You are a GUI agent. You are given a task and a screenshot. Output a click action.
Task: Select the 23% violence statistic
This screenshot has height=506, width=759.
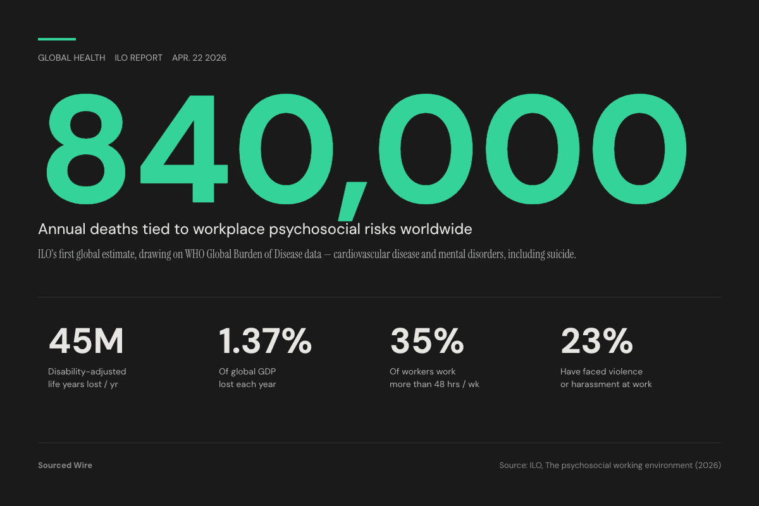point(596,342)
